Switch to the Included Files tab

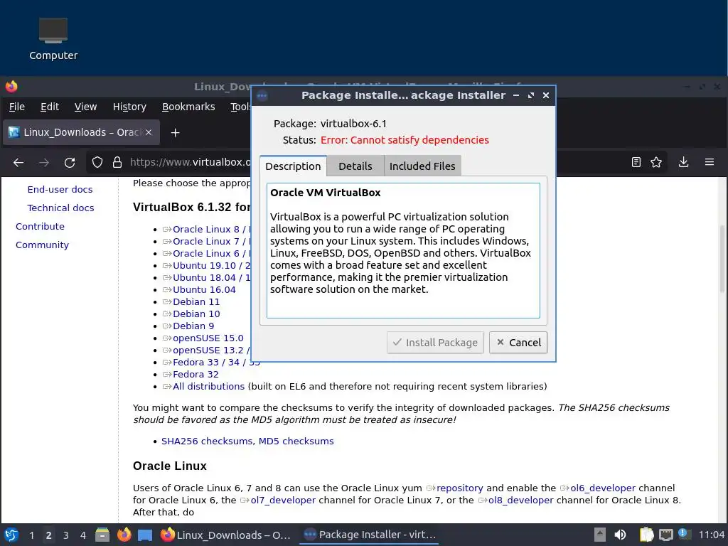(x=422, y=166)
